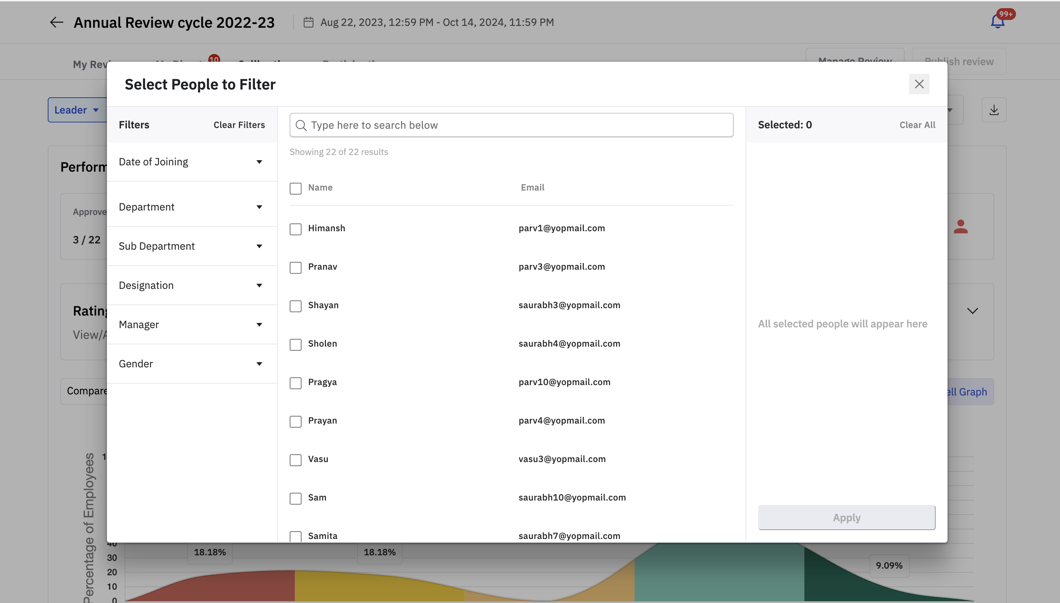Image resolution: width=1060 pixels, height=603 pixels.
Task: Close the Select People dialog
Action: [x=919, y=84]
